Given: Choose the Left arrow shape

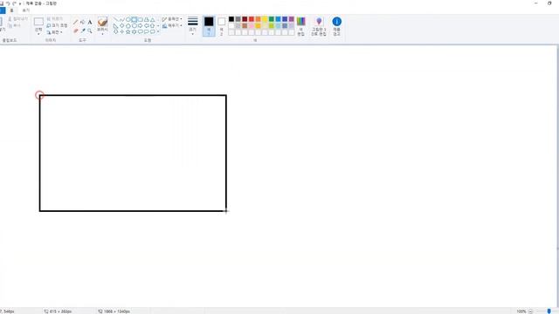Looking at the screenshot, I should [x=147, y=25].
